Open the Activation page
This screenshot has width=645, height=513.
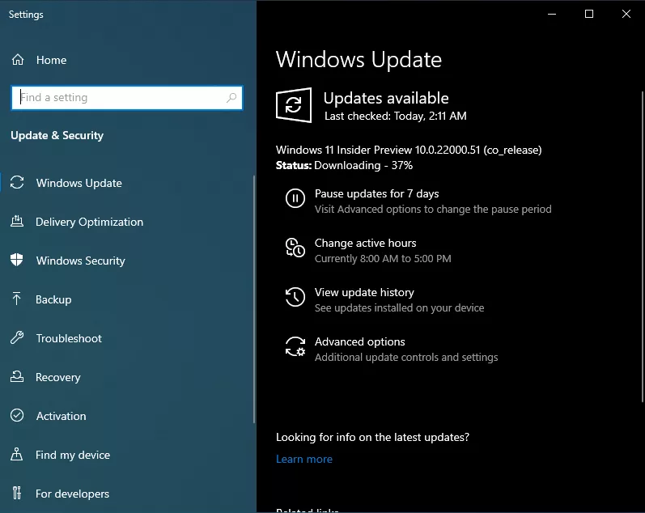[62, 416]
